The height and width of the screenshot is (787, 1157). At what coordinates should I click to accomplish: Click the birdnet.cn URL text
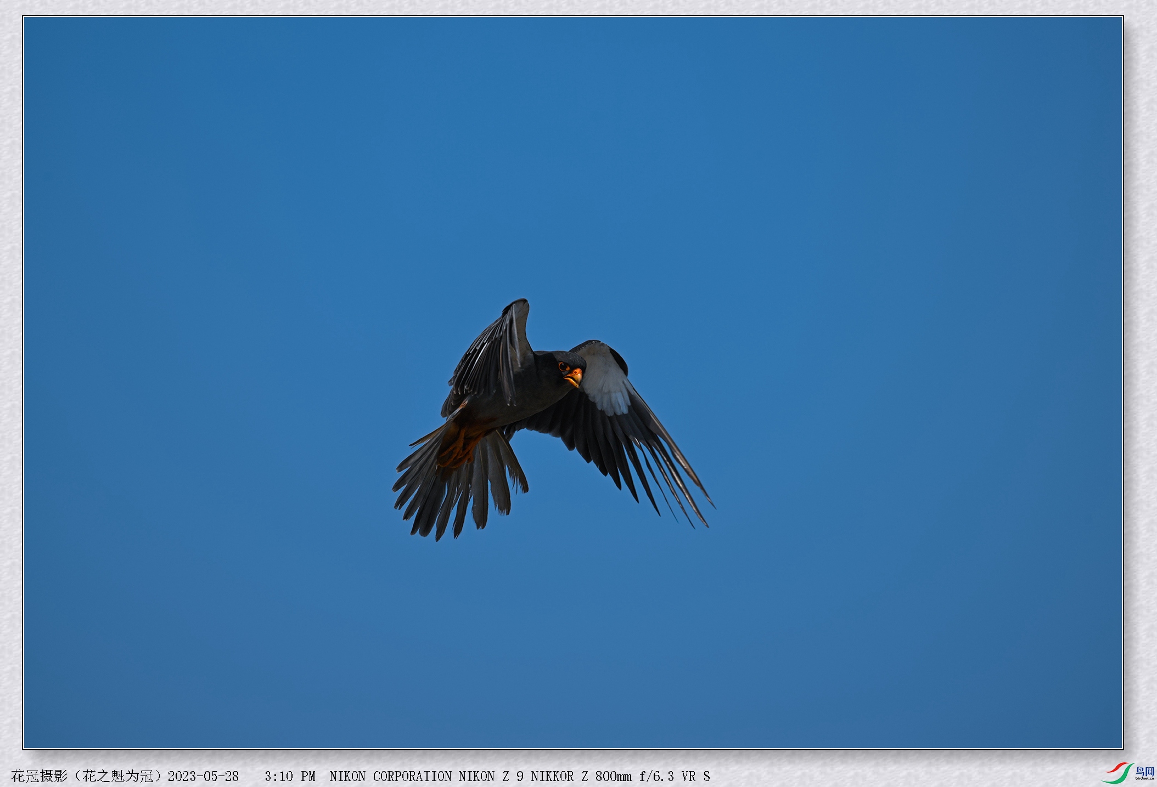1144,778
